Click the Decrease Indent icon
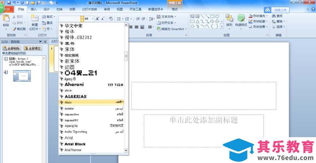This screenshot has height=163, width=316. click(138, 19)
